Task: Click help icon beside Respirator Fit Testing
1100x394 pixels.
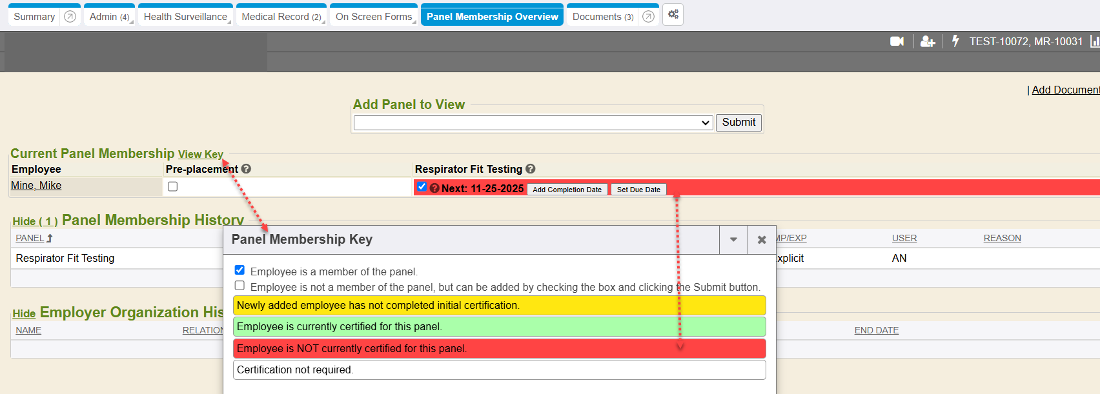Action: coord(531,169)
